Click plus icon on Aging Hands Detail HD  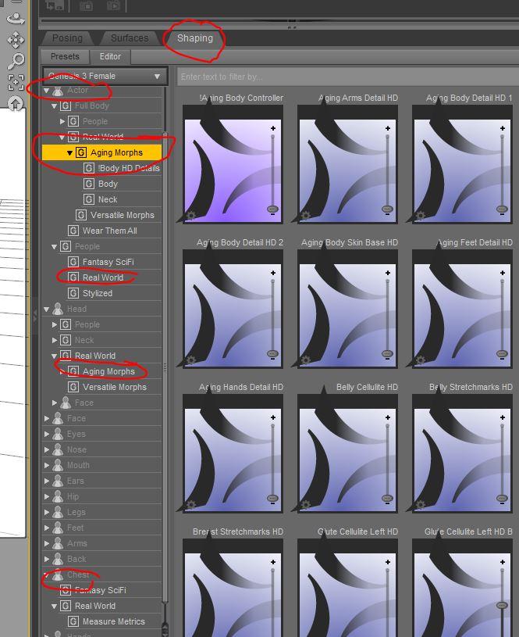273,417
